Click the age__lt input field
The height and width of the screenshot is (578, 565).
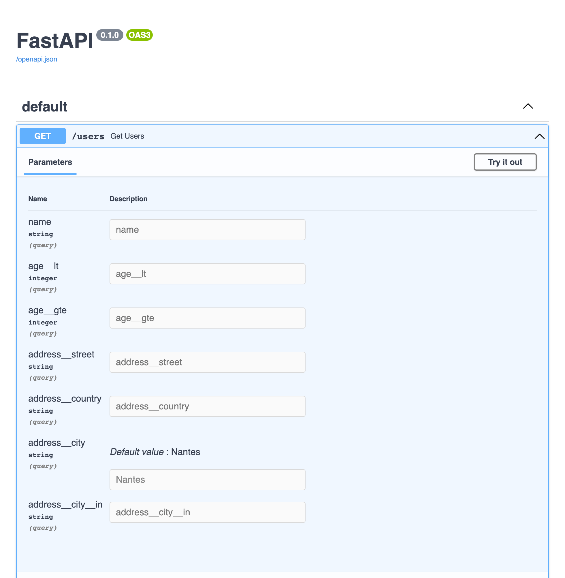point(207,274)
